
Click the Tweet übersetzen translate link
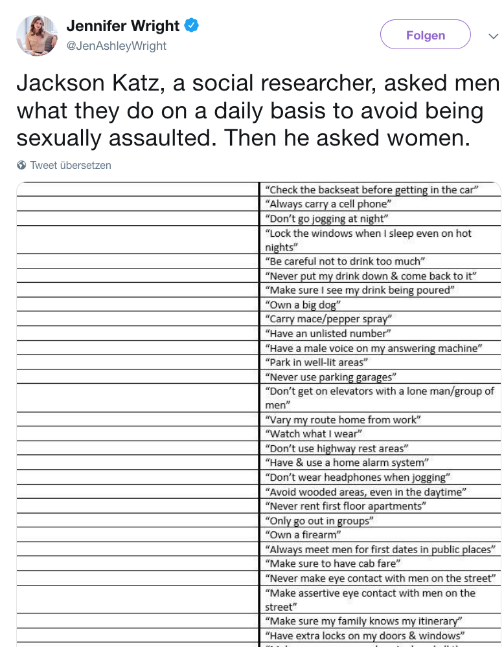(x=71, y=165)
